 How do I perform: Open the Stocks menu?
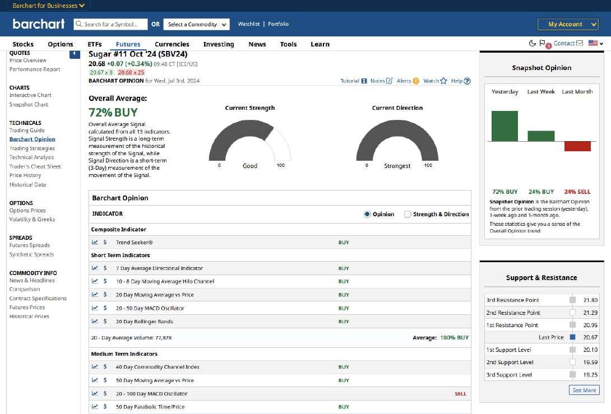point(23,44)
